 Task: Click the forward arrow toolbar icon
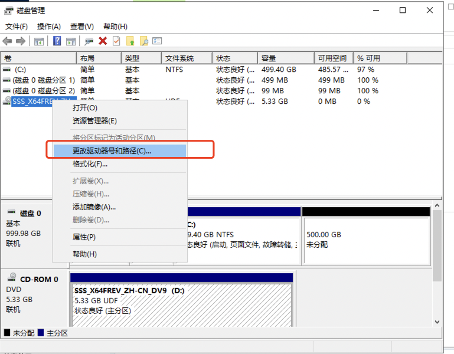coord(21,41)
